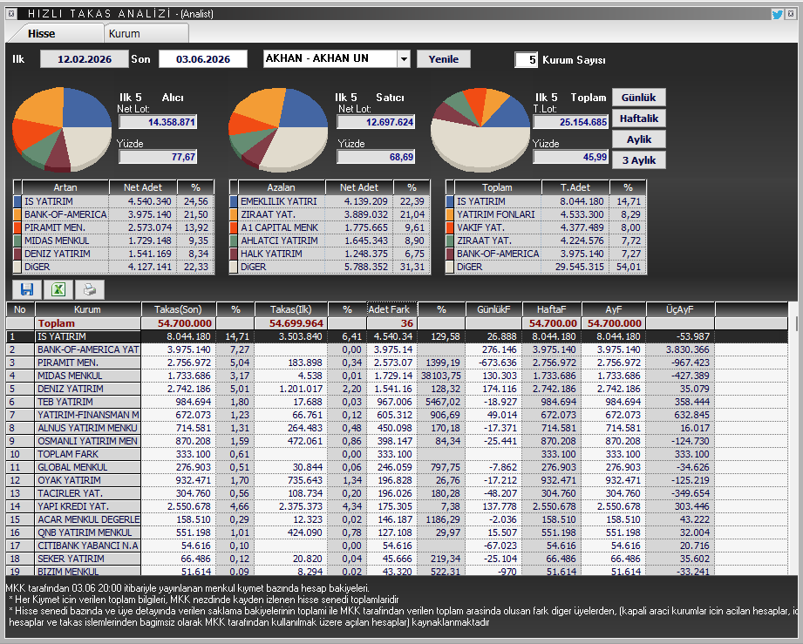The width and height of the screenshot is (803, 644).
Task: Click the printer icon
Action: pyautogui.click(x=90, y=289)
